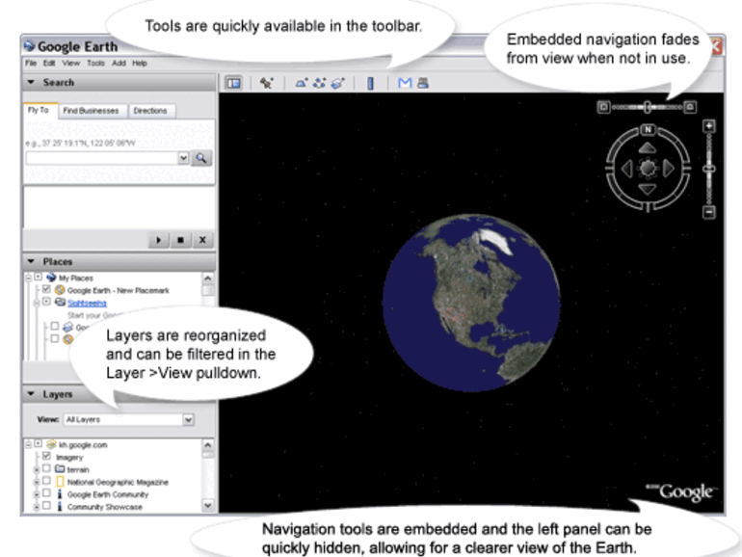Click the Google Earth Community info icon
Screen dimensions: 742x557
pyautogui.click(x=60, y=494)
